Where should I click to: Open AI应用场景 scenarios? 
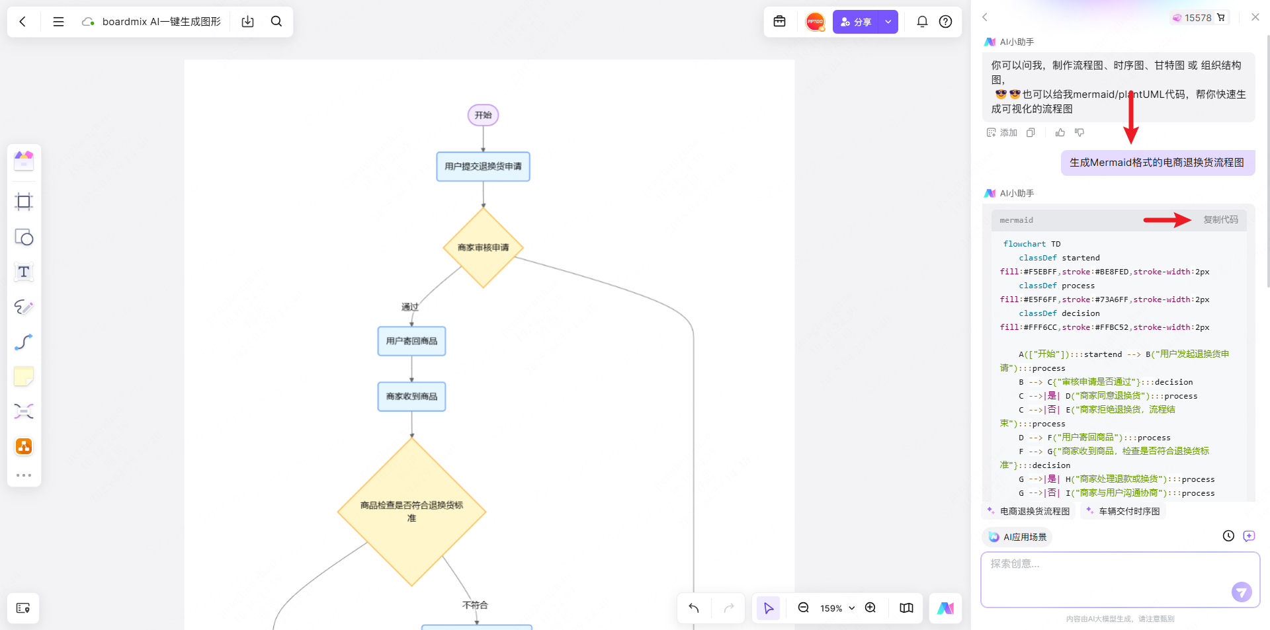point(1017,537)
